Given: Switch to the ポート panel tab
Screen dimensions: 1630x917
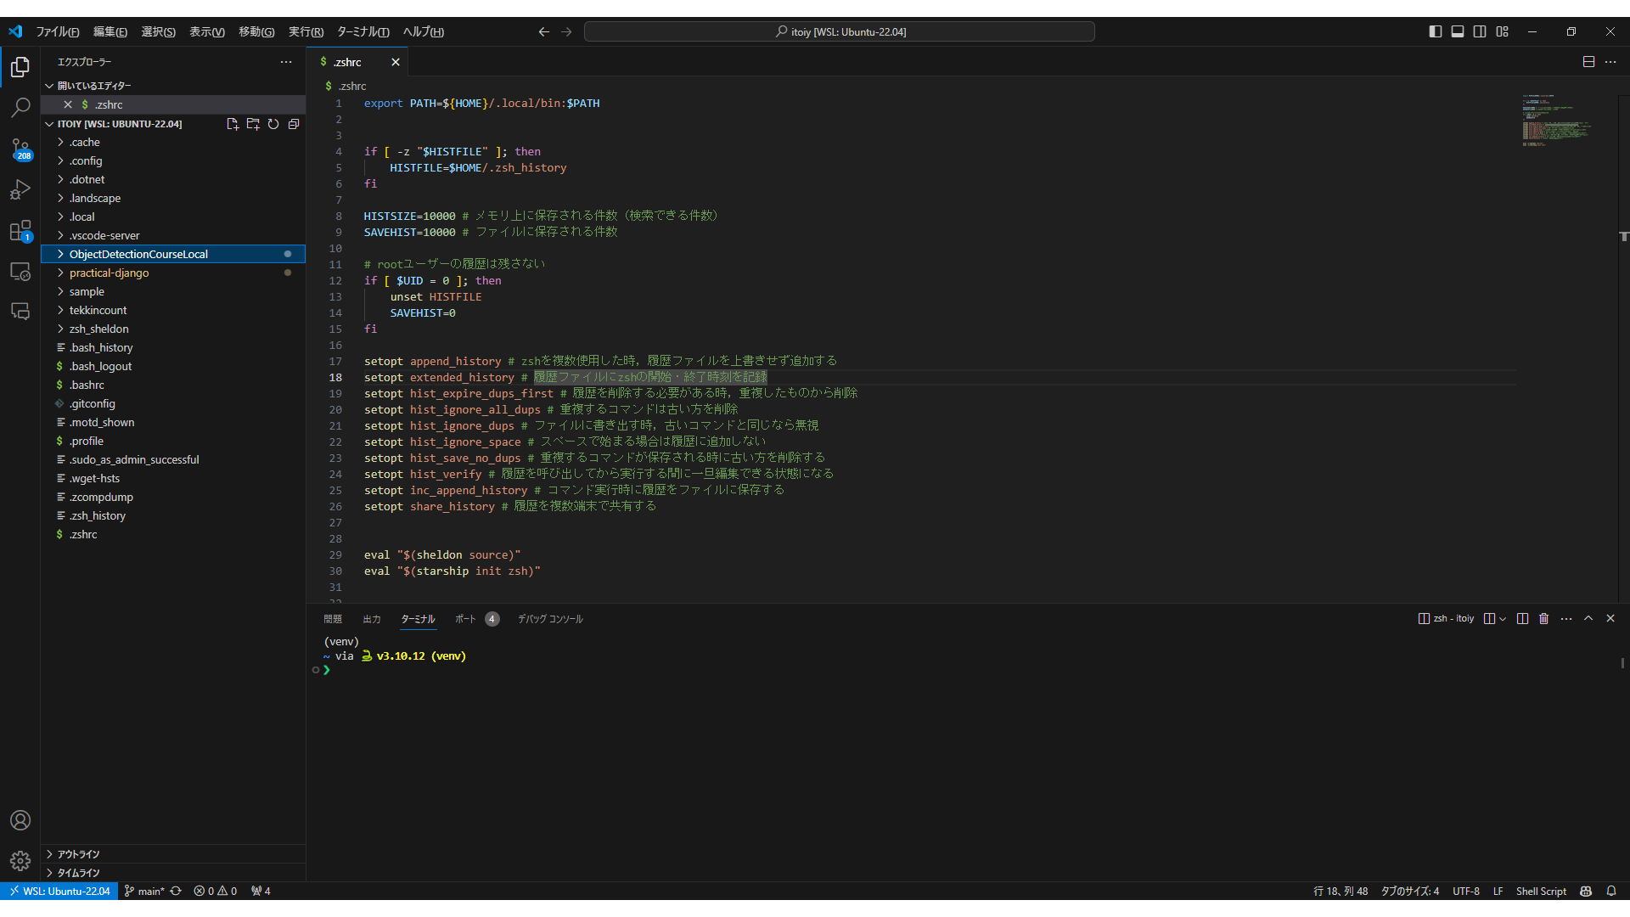Looking at the screenshot, I should point(475,619).
